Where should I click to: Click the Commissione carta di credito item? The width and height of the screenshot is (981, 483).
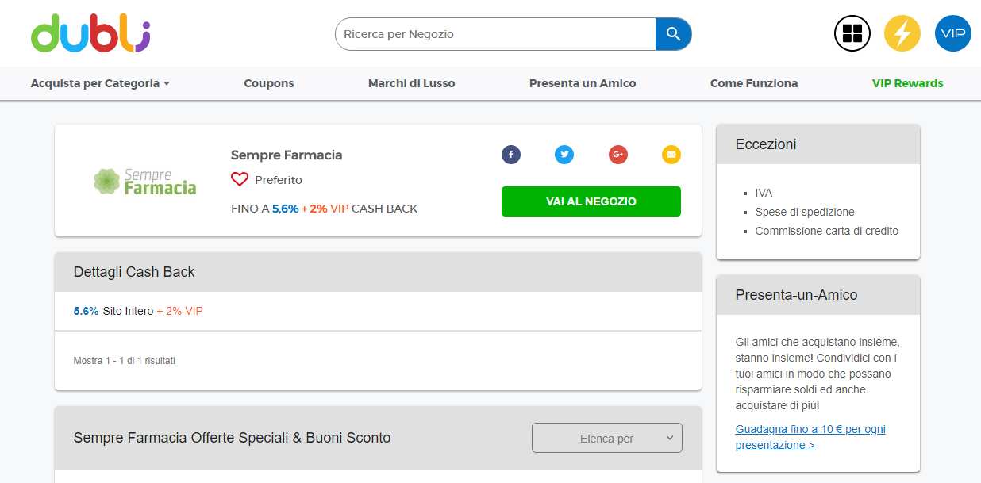pos(827,231)
